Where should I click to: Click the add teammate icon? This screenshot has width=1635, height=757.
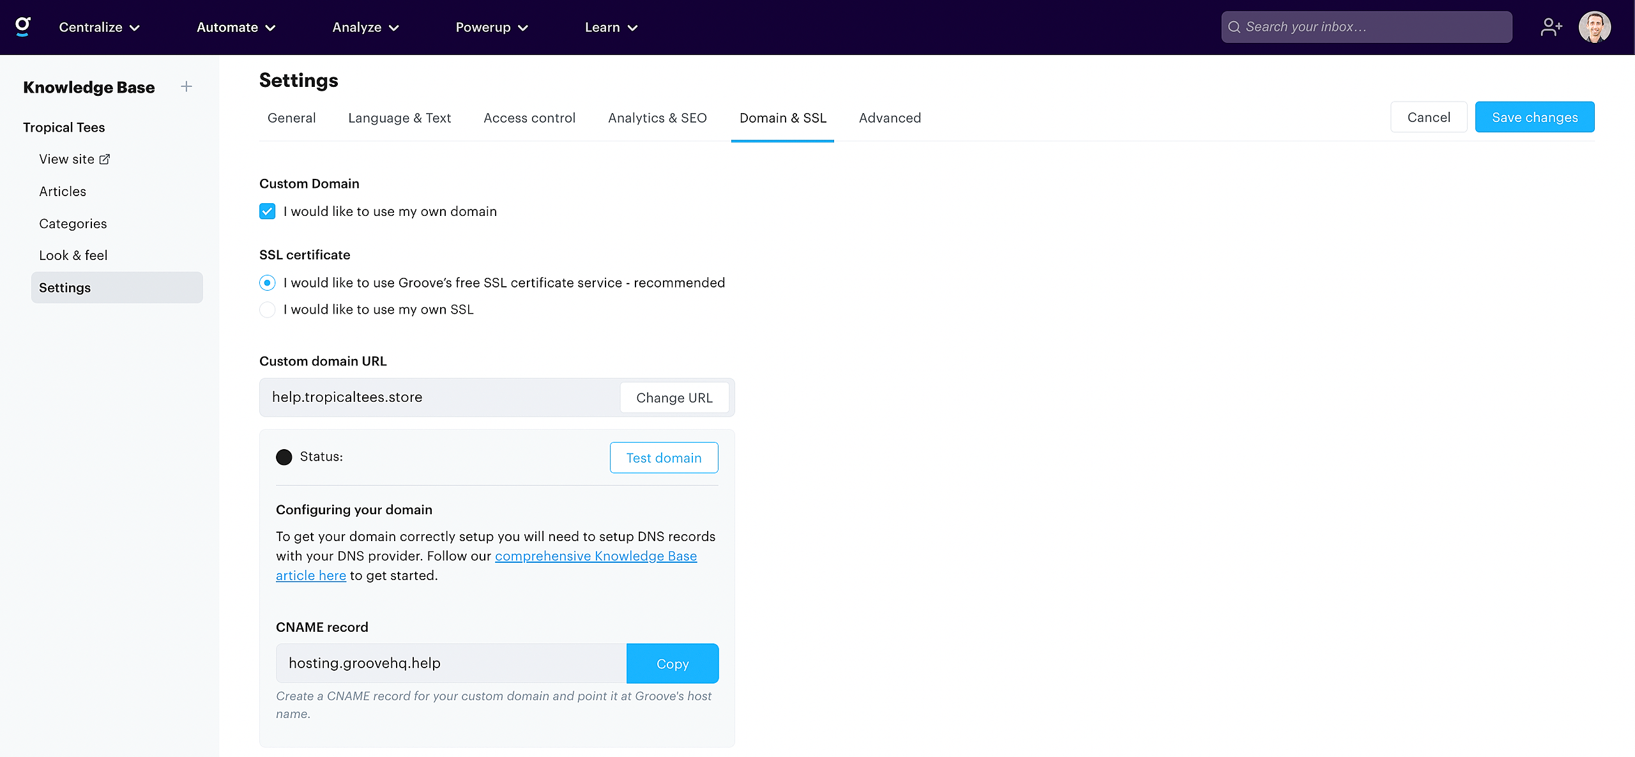[1551, 27]
